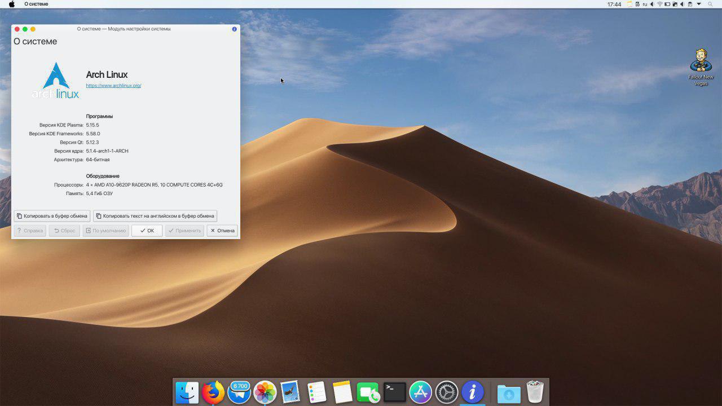722x406 pixels.
Task: Open the Mail stamp icon in dock
Action: pos(290,392)
